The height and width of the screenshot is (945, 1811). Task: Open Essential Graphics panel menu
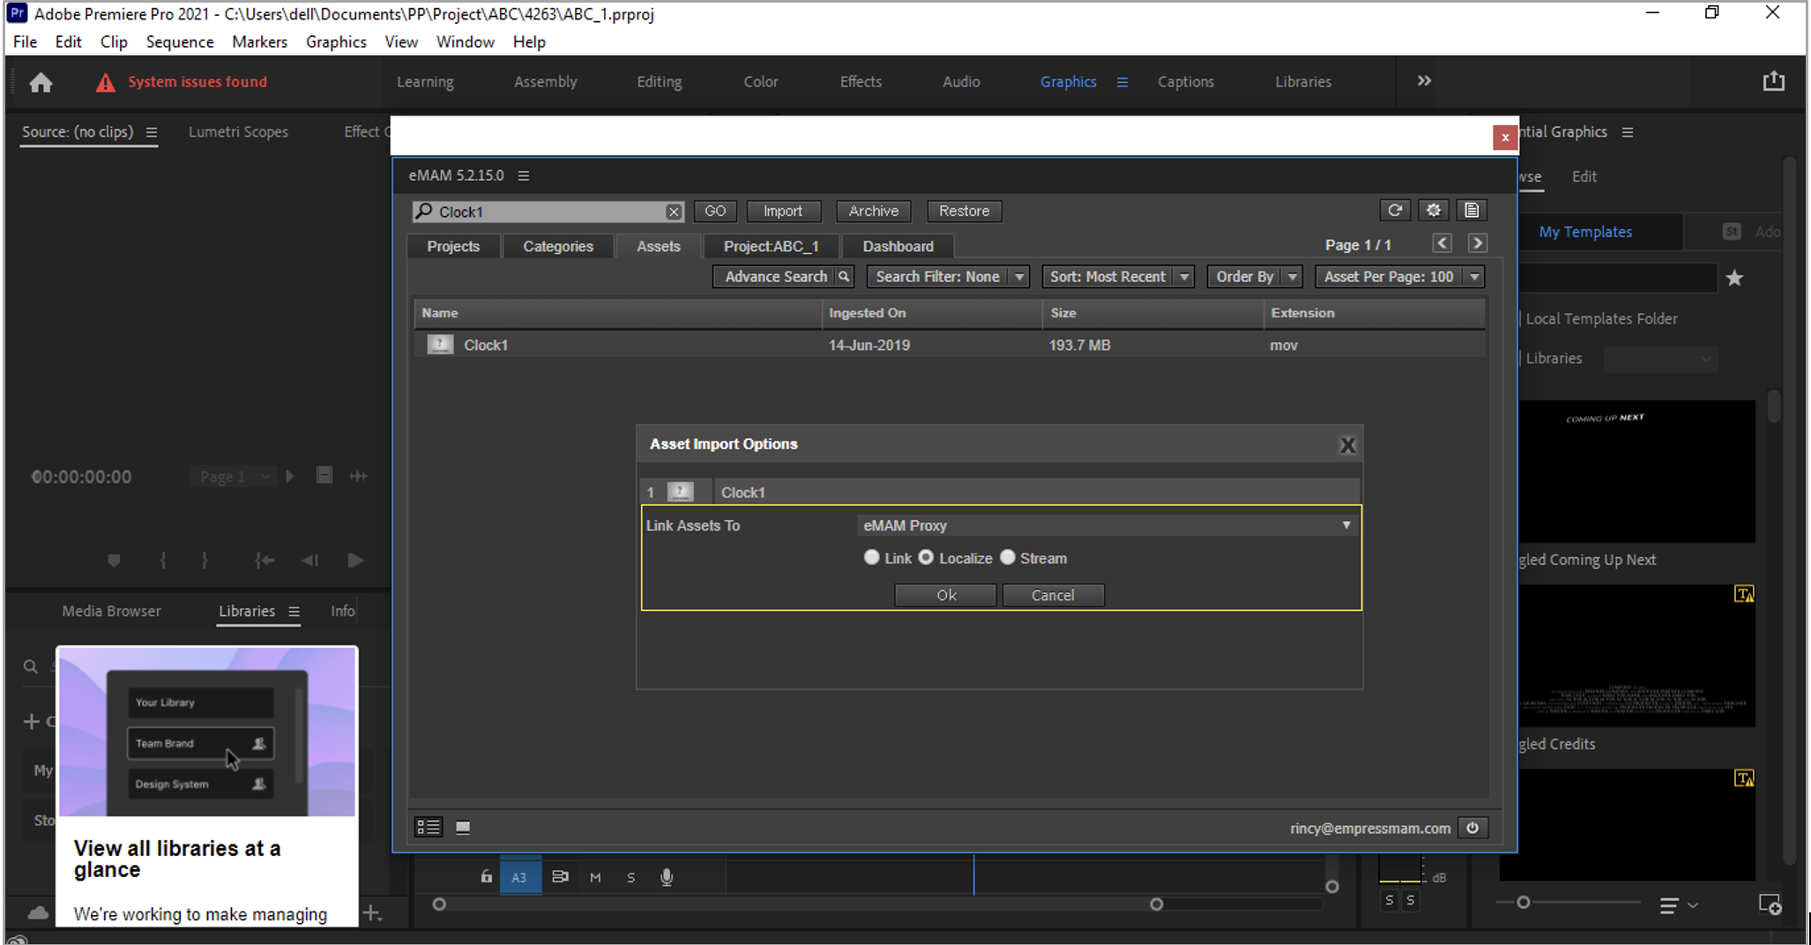(1628, 132)
